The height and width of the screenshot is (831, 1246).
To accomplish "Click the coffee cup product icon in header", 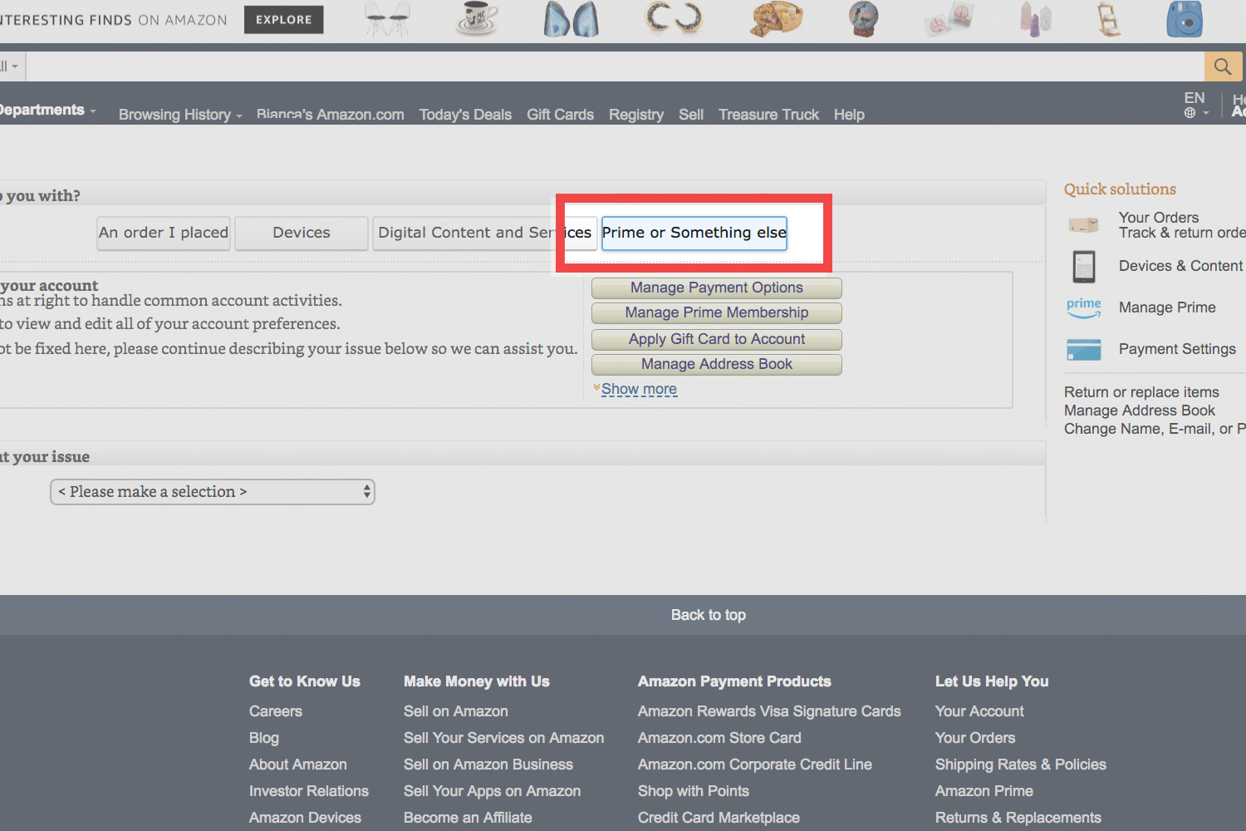I will [476, 20].
